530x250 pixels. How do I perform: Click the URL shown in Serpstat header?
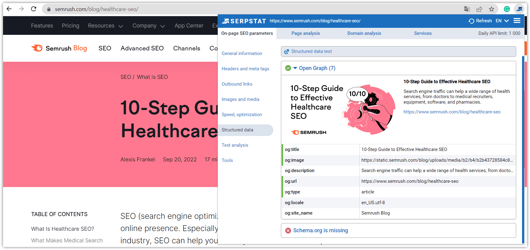tap(315, 21)
